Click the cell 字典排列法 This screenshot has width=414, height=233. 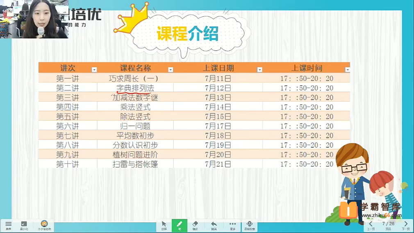[x=135, y=88]
